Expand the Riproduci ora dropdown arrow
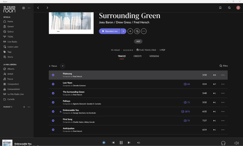This screenshot has height=146, width=243. (123, 31)
